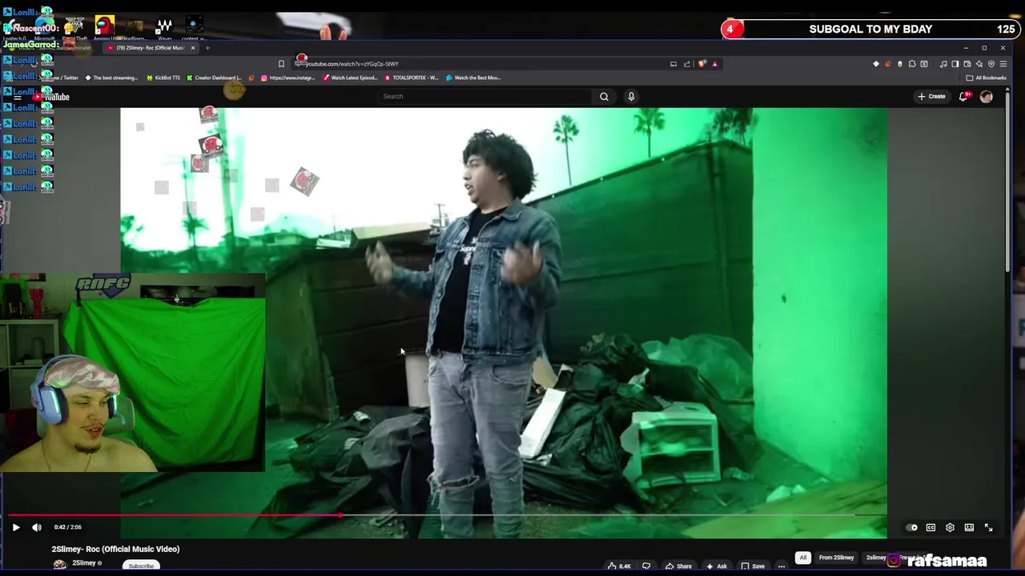Click the share page icon in address bar

(x=687, y=64)
